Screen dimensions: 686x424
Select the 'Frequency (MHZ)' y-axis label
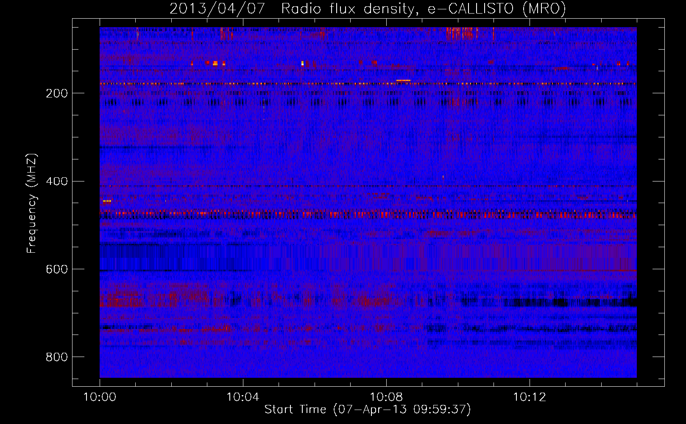[x=31, y=204]
